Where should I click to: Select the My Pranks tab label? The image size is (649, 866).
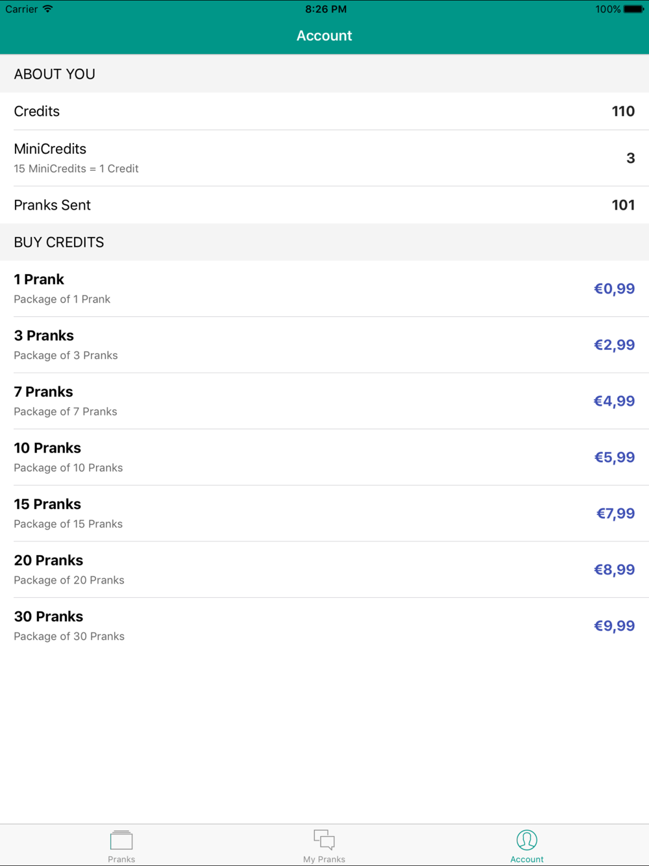coord(324,859)
